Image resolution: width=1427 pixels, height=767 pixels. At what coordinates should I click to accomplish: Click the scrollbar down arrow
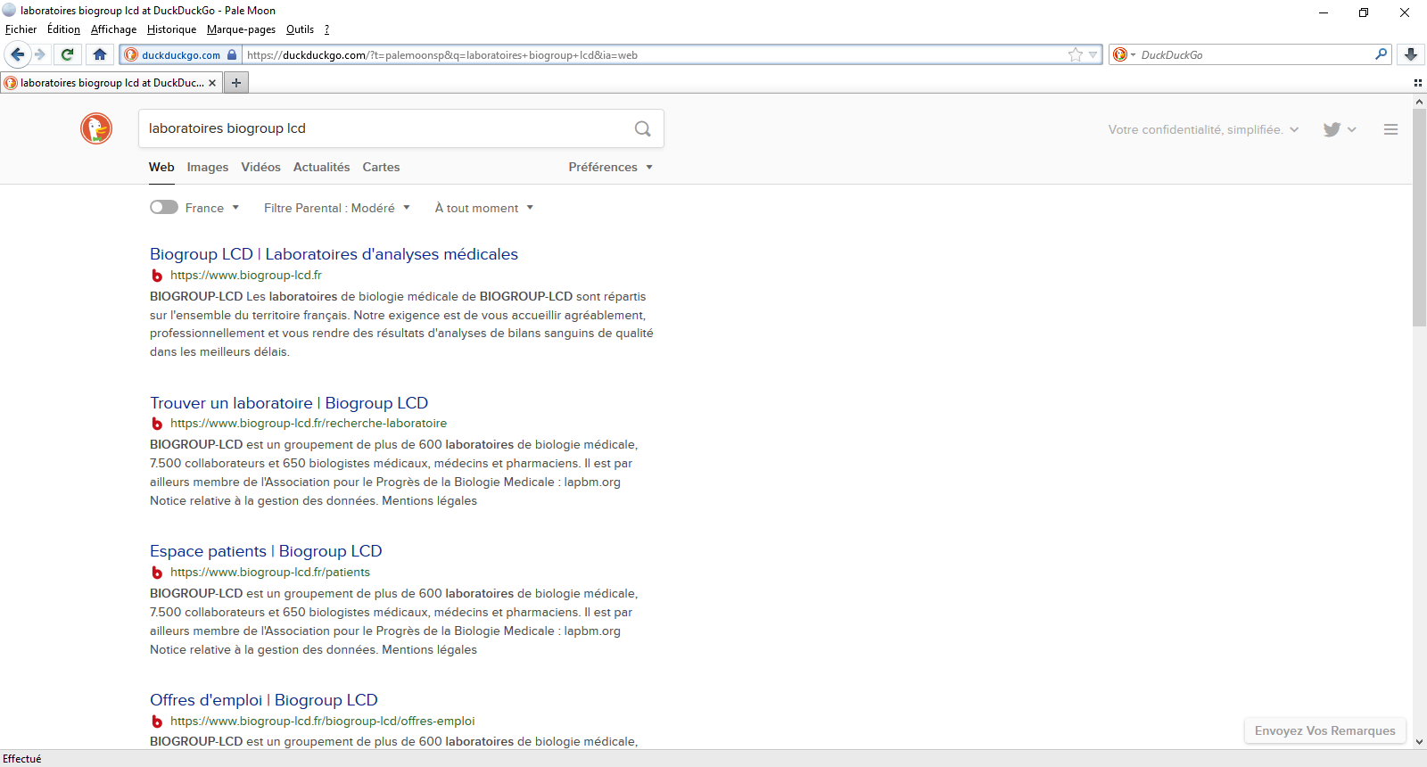pos(1420,741)
